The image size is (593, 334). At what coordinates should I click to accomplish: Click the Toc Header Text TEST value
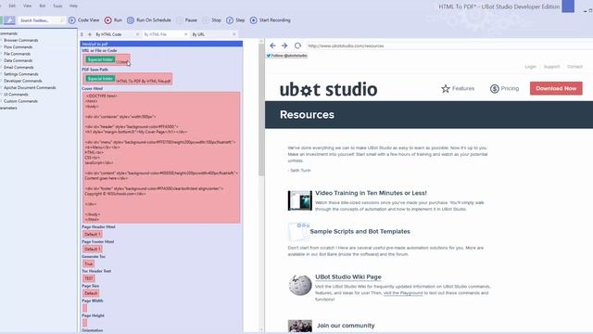(89, 278)
